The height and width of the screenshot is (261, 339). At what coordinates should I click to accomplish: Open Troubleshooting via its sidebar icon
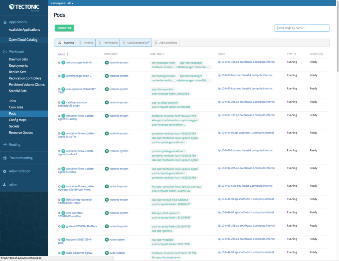(x=4, y=158)
